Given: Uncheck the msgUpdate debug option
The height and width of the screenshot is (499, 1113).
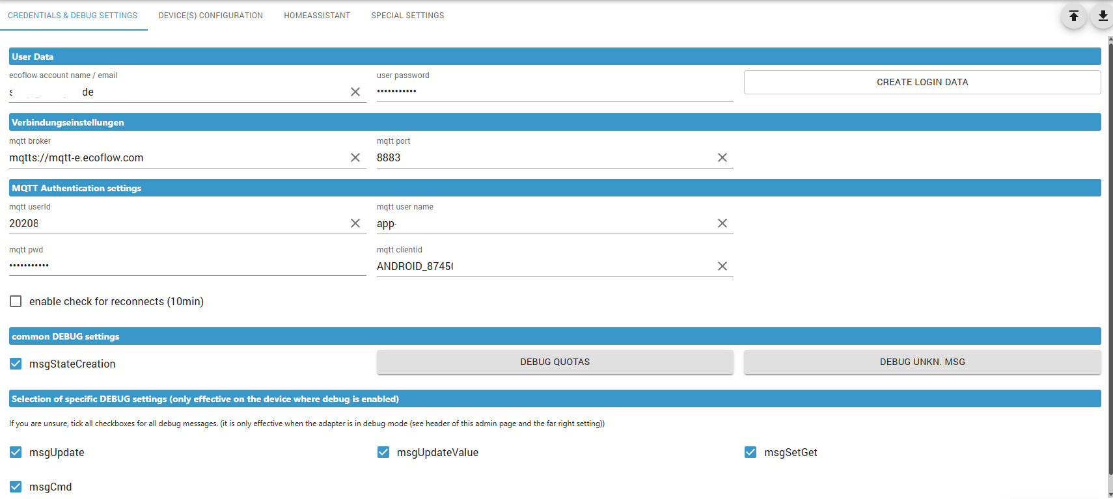Looking at the screenshot, I should 16,452.
